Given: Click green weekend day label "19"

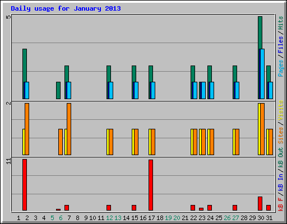Looking at the screenshot, I should [x=168, y=218].
